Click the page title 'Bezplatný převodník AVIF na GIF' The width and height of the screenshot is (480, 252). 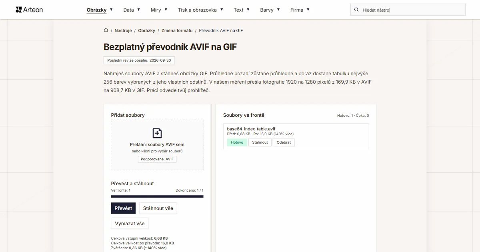(170, 47)
